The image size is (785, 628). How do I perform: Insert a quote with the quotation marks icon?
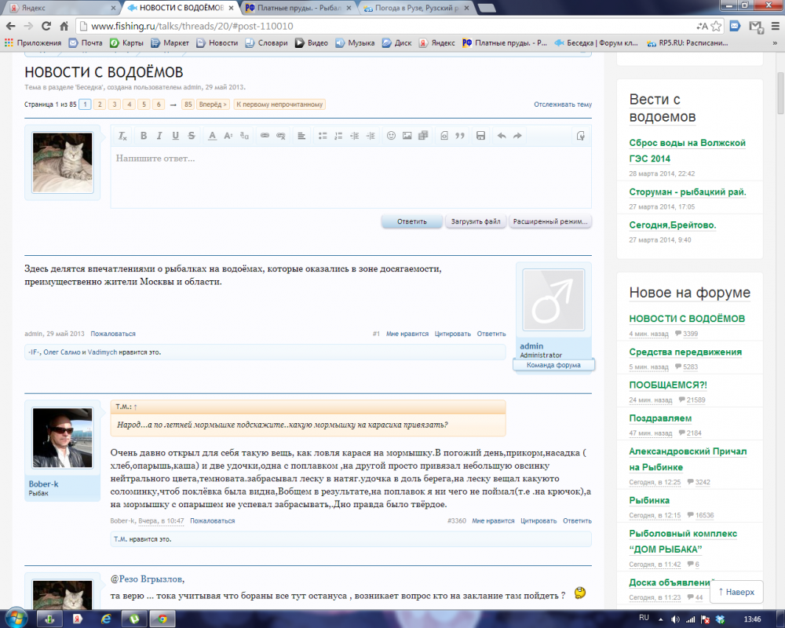pos(460,136)
